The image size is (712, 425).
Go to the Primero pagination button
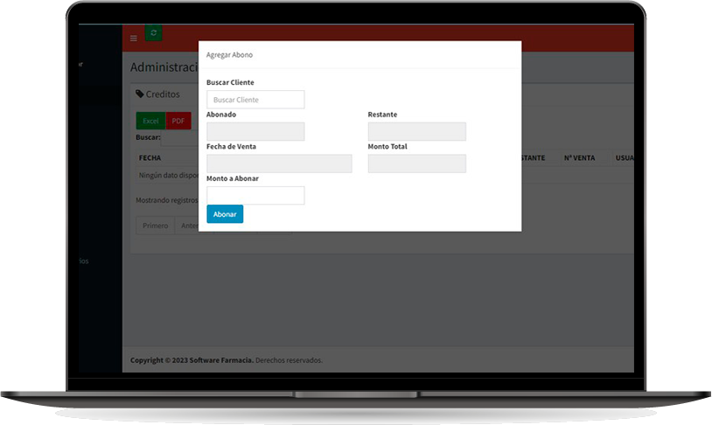(156, 226)
